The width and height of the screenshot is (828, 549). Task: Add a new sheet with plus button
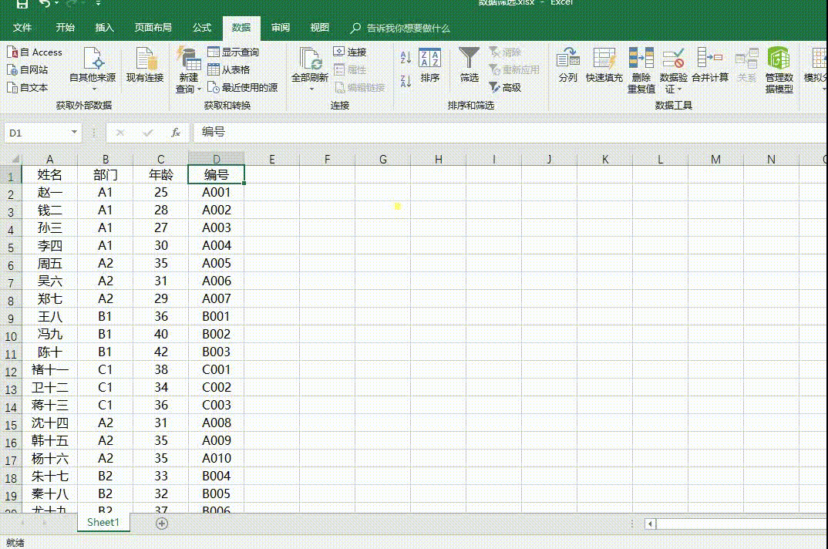(x=162, y=523)
